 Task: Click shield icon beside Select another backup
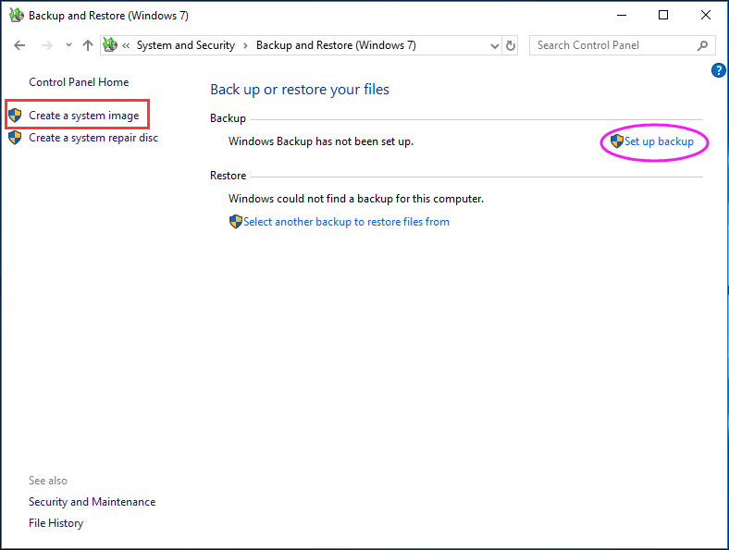point(236,222)
